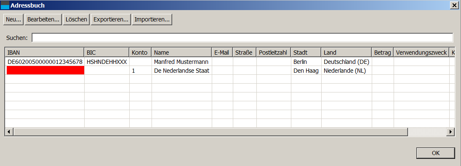Select the red highlighted IBAN cell
The height and width of the screenshot is (166, 461).
pyautogui.click(x=45, y=70)
